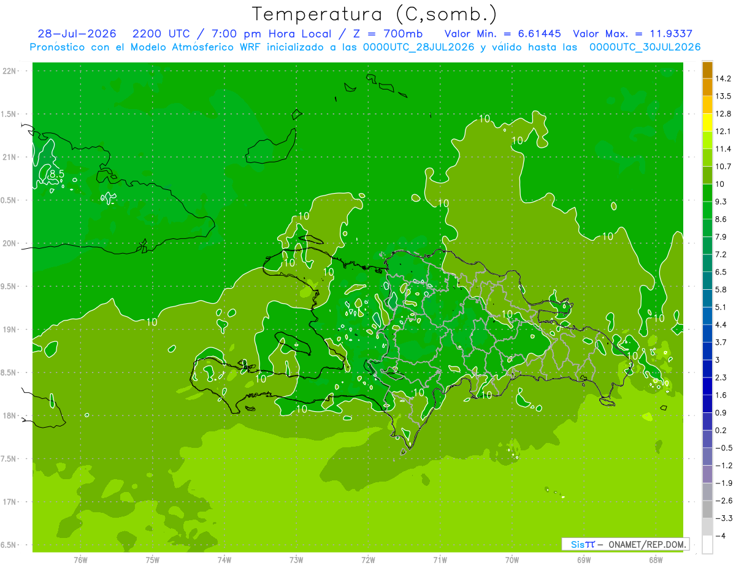
Task: Click the "6.5" colorbar scale value
Action: [x=721, y=271]
